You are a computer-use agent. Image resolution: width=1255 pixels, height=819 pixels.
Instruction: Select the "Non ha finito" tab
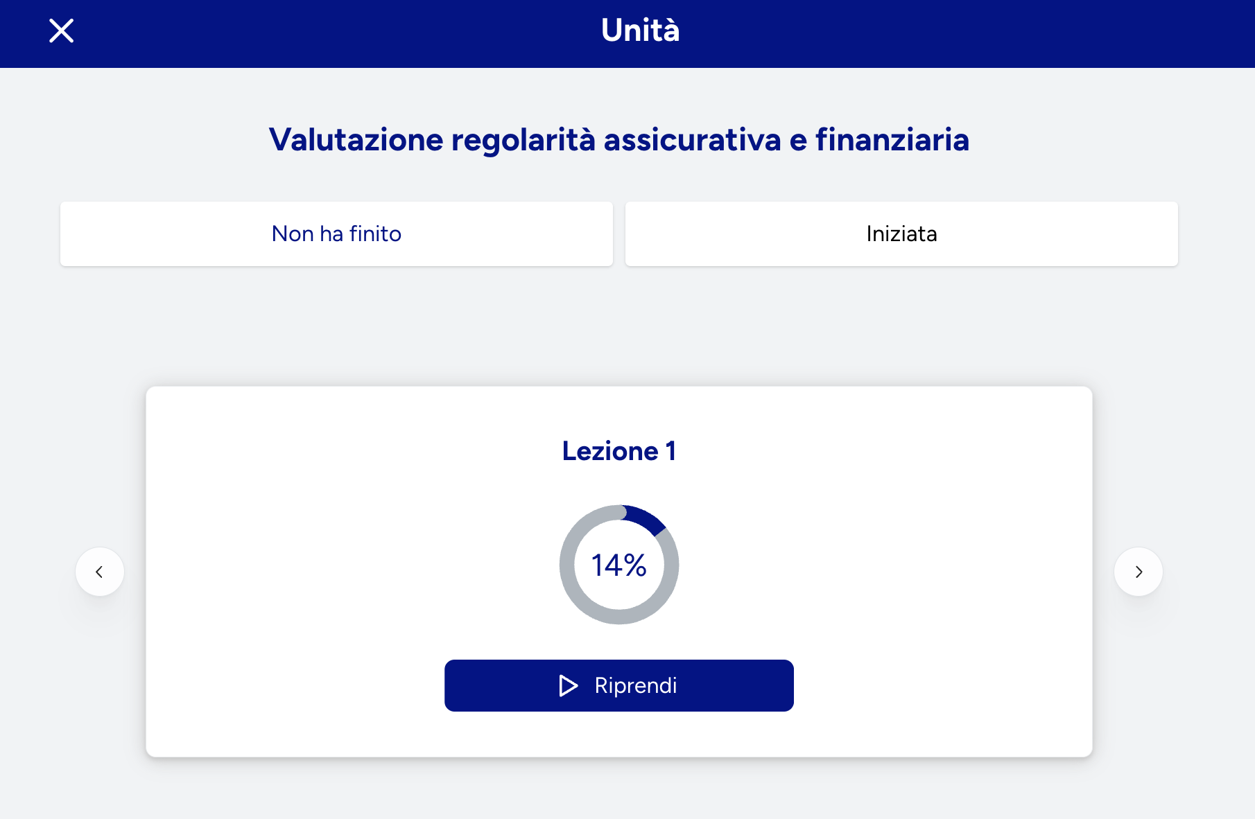pos(336,234)
